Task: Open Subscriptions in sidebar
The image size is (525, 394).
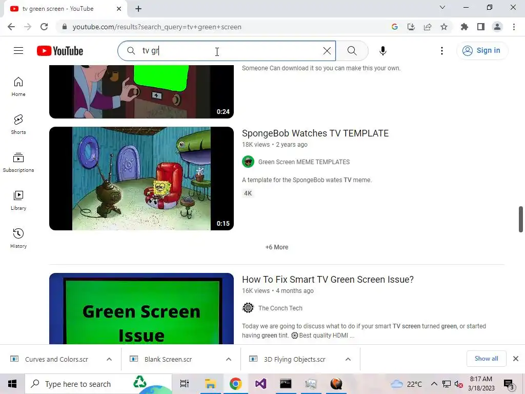Action: coord(18,162)
